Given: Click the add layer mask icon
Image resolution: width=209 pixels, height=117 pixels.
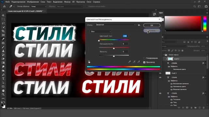Looking at the screenshot, I should pos(187,108).
